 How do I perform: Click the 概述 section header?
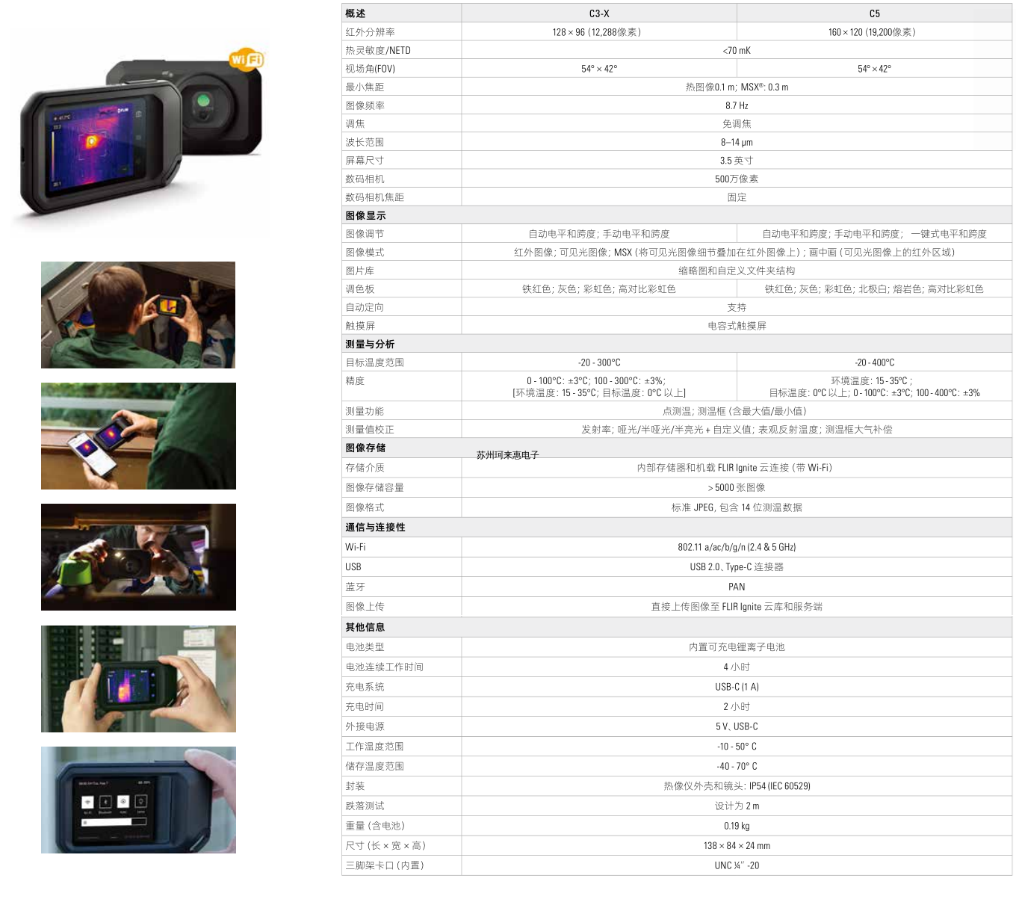click(356, 13)
